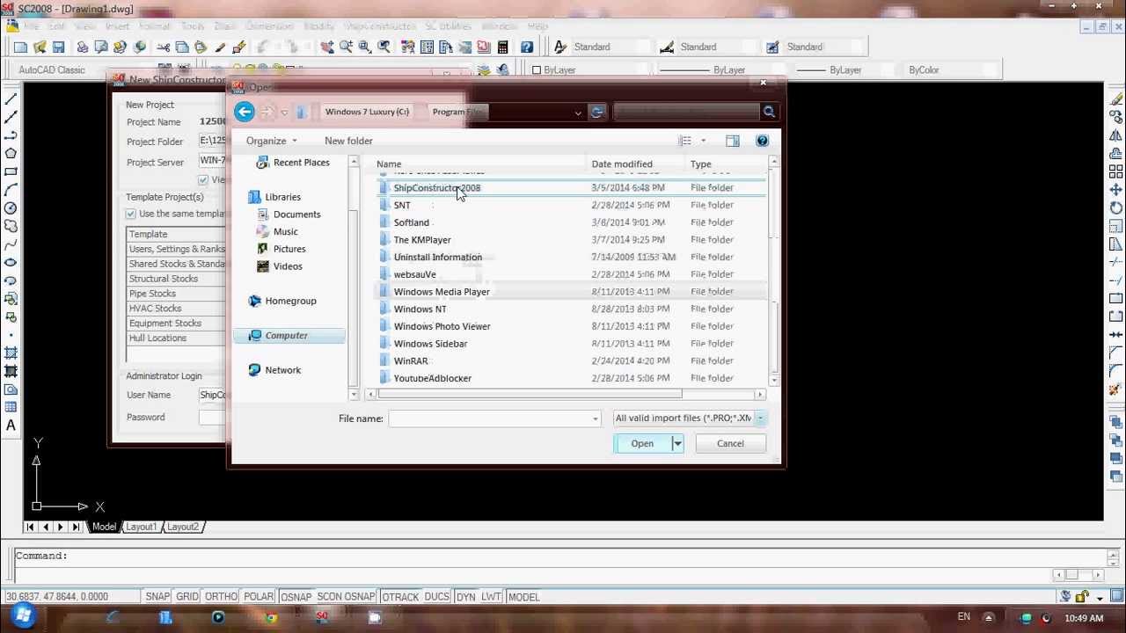Select the Hatch tool in the left toolbar
Screen dimensions: 1126x633
[11, 353]
